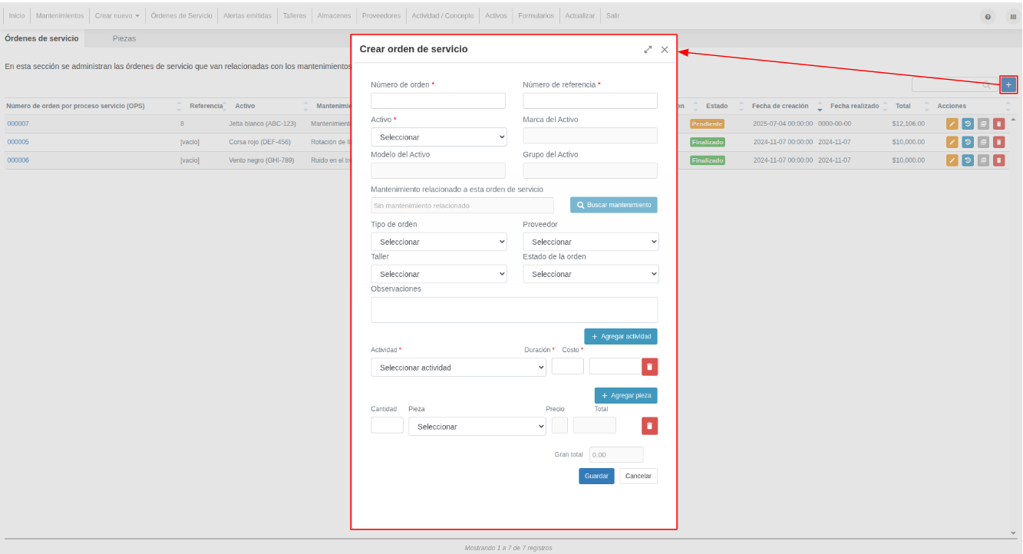The width and height of the screenshot is (1023, 554).
Task: Expand the Crear nuevo menu
Action: [x=117, y=15]
